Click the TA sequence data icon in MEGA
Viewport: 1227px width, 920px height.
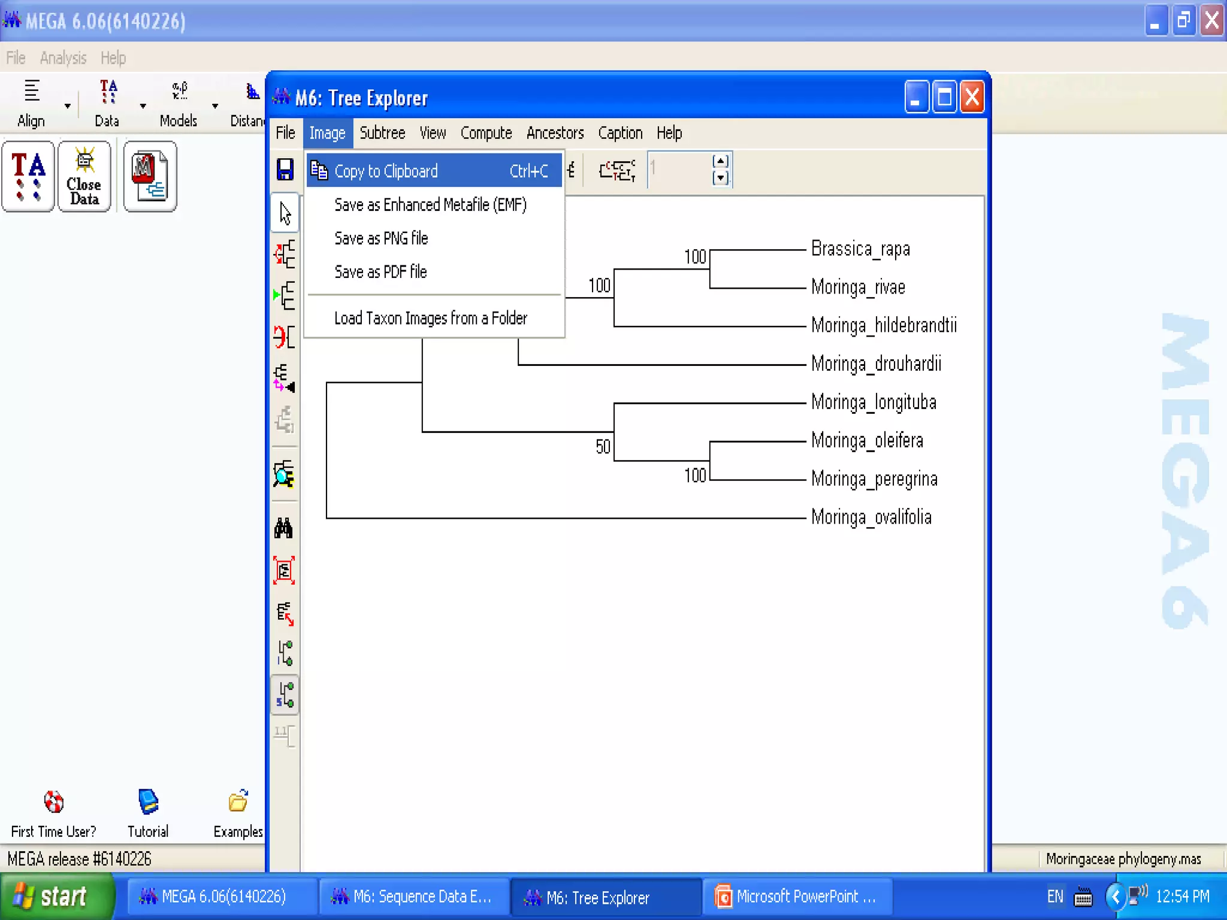click(28, 177)
